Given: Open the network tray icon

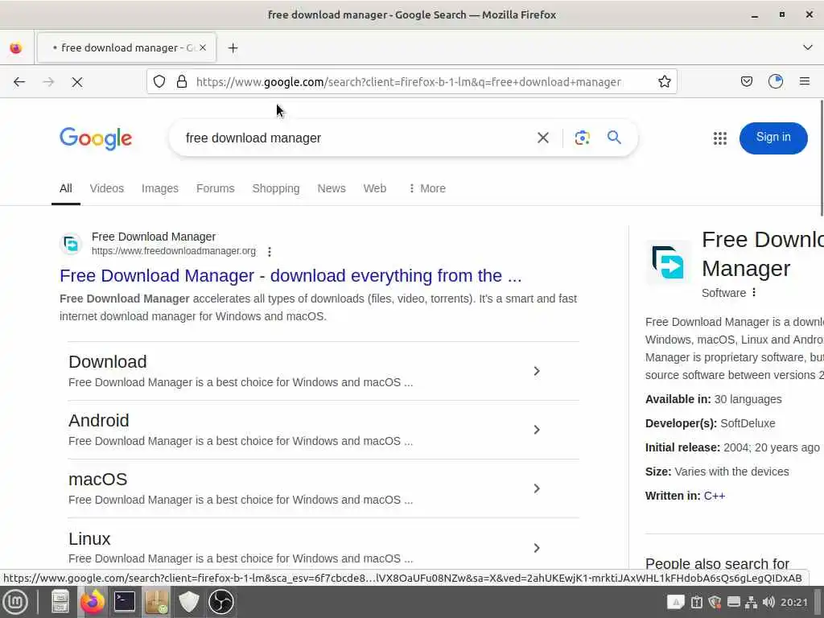Looking at the screenshot, I should point(751,602).
